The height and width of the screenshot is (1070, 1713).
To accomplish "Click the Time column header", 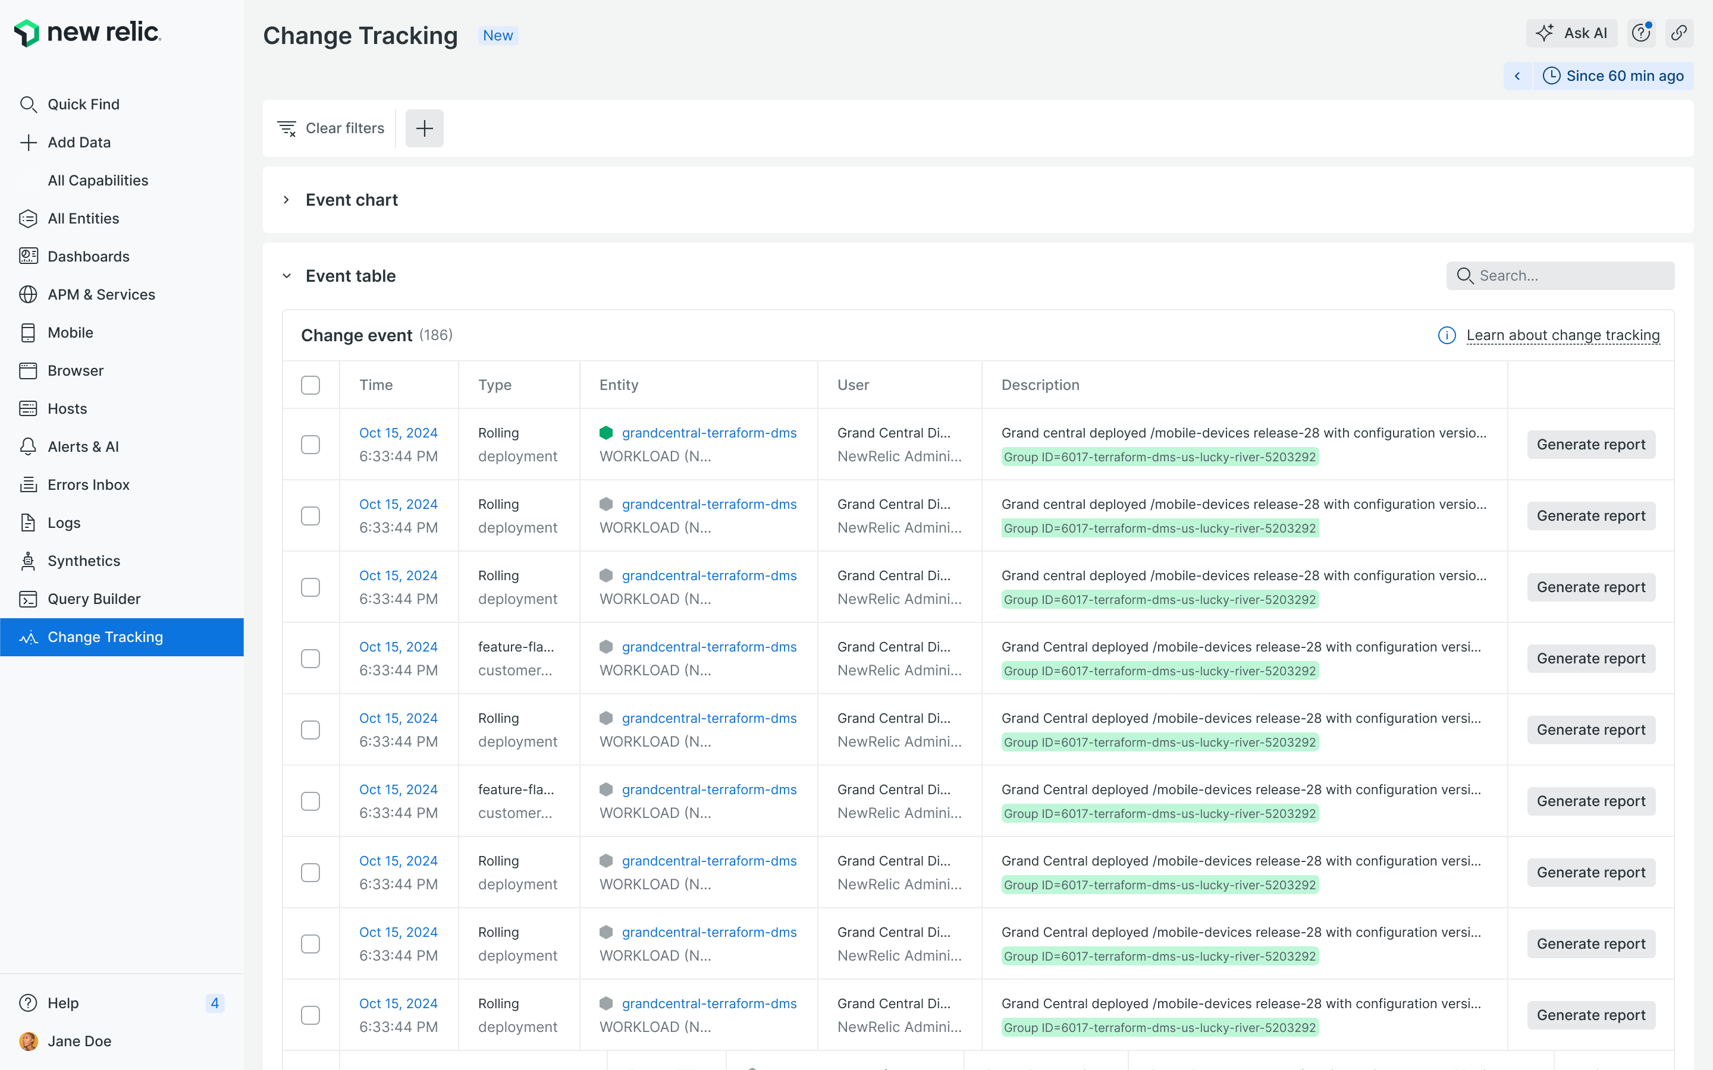I will pyautogui.click(x=375, y=386).
